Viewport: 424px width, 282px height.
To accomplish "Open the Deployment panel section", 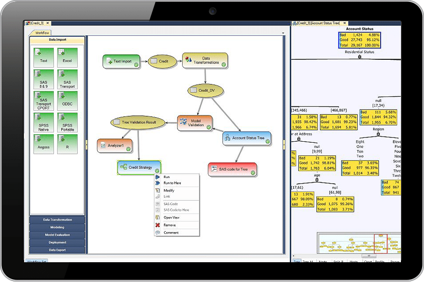I will coord(57,242).
